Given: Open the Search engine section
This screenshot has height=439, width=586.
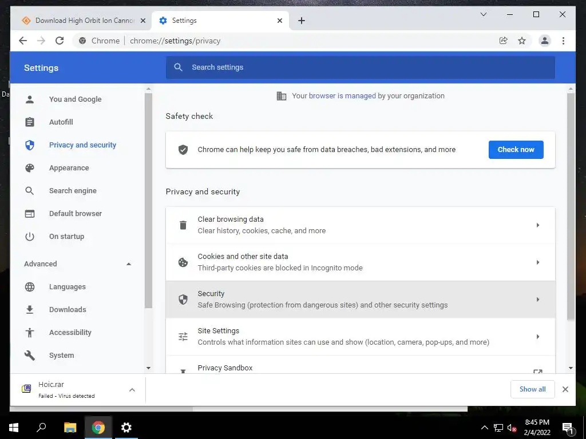Looking at the screenshot, I should pos(73,191).
